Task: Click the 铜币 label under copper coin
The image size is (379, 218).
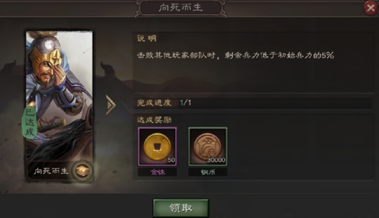Action: [208, 172]
